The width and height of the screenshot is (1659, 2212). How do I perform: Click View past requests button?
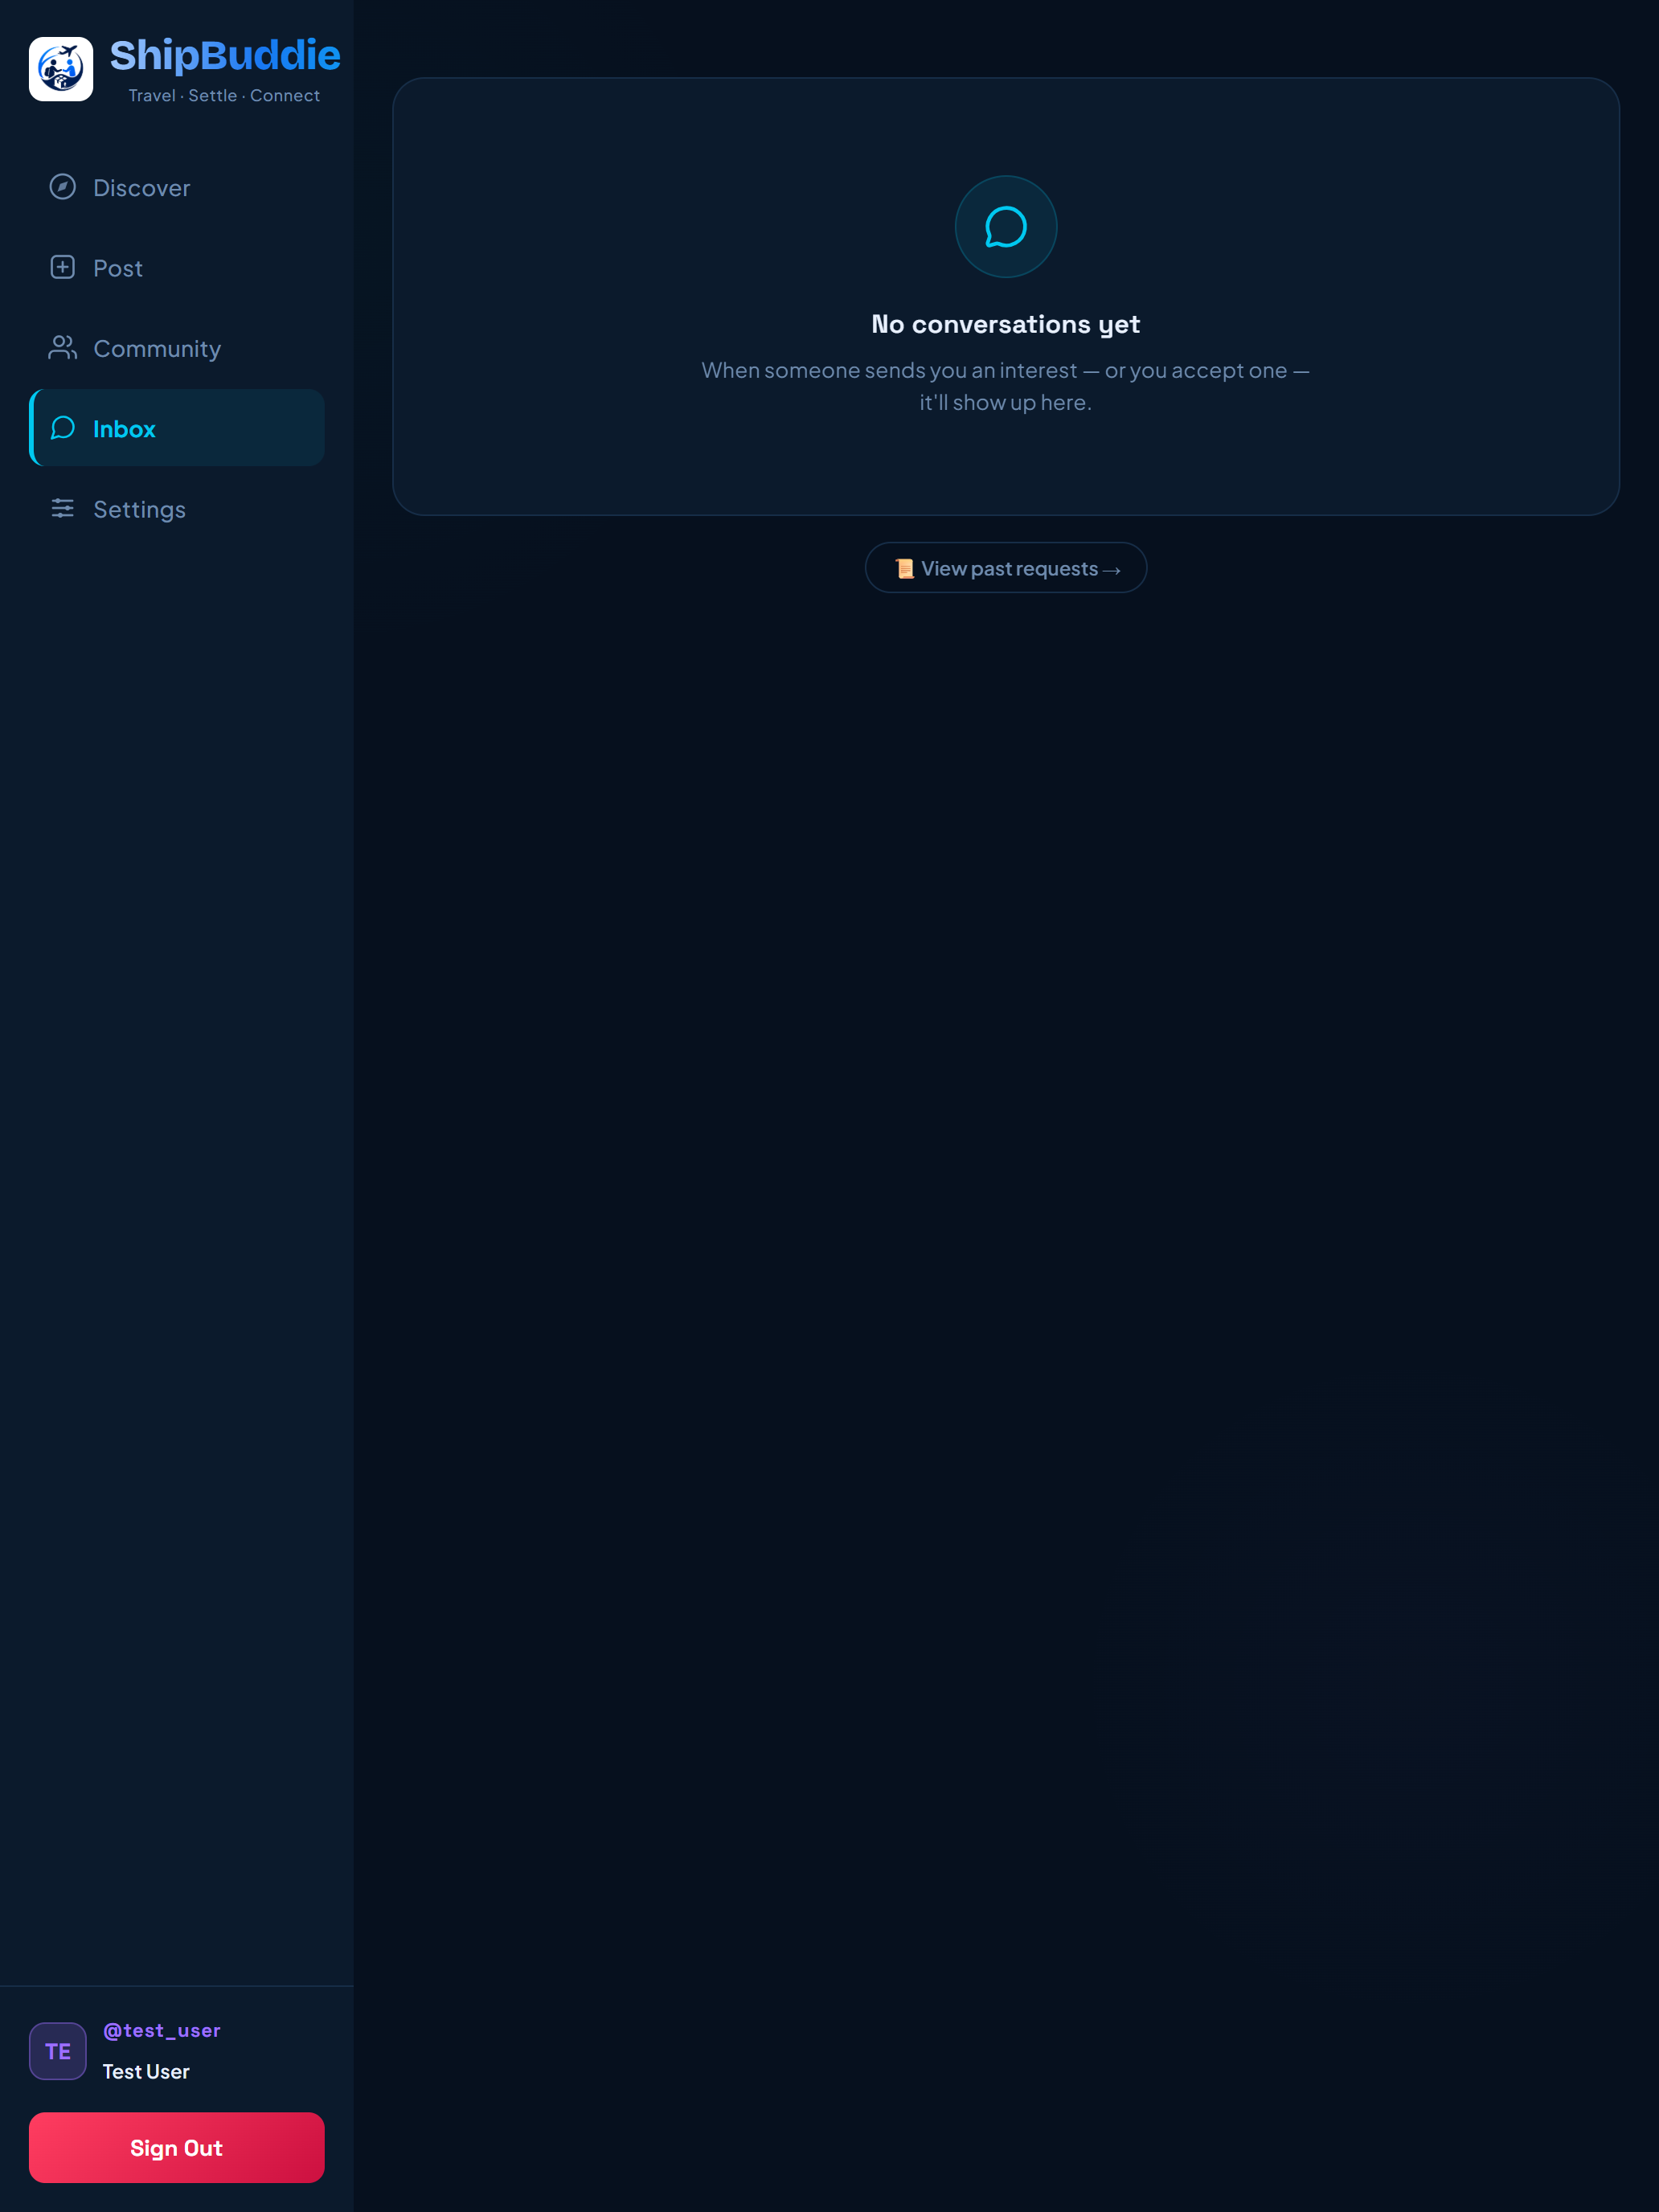[1006, 568]
